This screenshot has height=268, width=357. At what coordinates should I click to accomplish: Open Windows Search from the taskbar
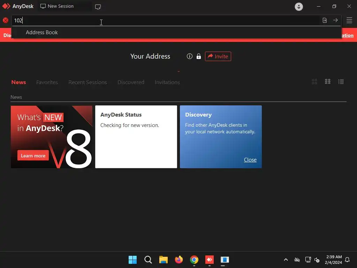pos(148,260)
